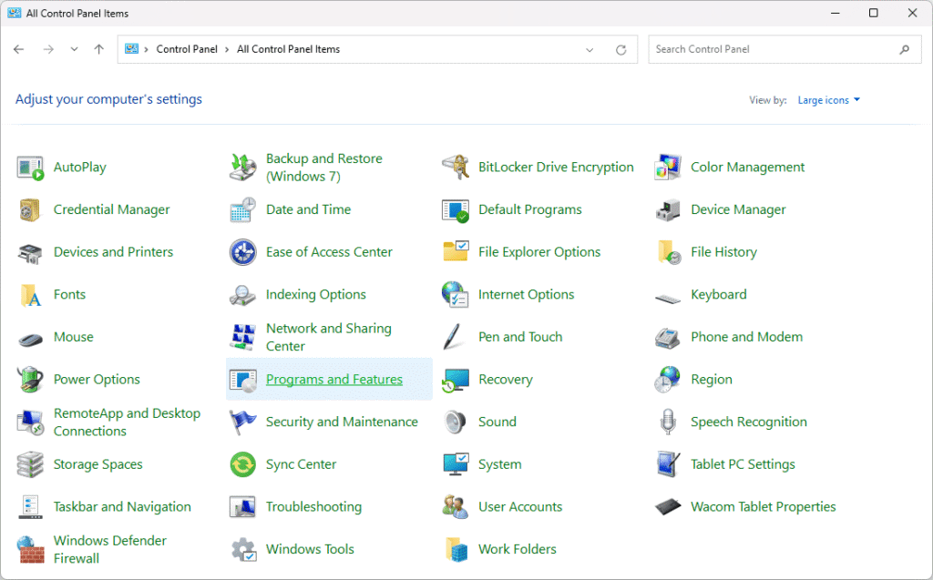The width and height of the screenshot is (933, 580).
Task: Click the Indexing Options magnifier icon
Action: click(242, 295)
